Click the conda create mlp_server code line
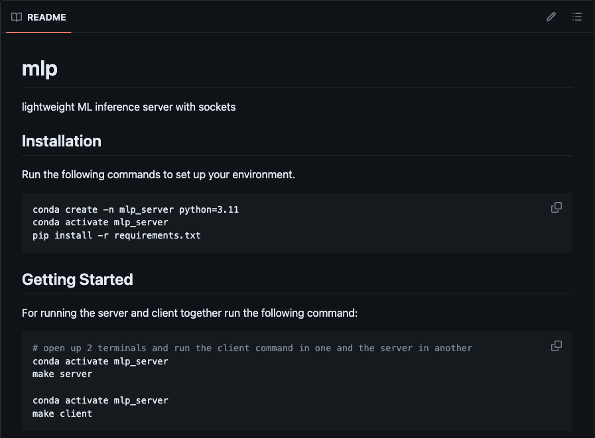This screenshot has width=595, height=438. pyautogui.click(x=135, y=209)
